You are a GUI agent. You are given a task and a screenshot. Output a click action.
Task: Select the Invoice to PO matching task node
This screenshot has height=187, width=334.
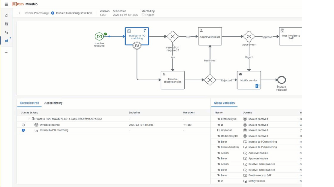click(137, 36)
